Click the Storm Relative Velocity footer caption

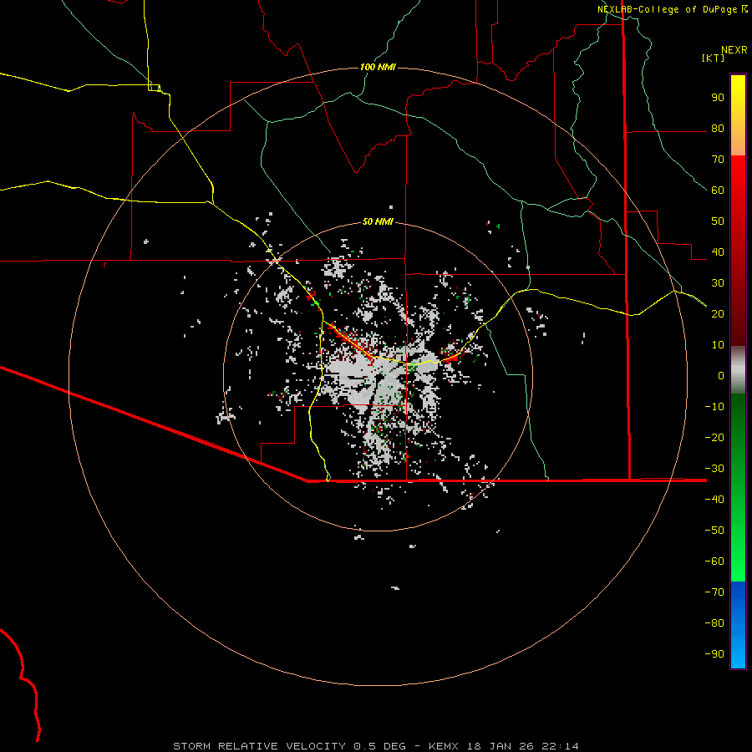[x=376, y=746]
